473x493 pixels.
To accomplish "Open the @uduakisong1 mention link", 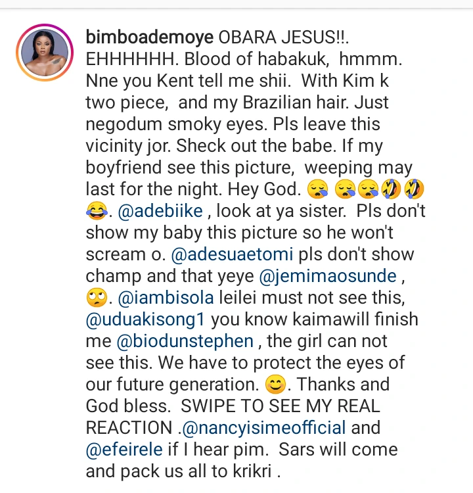I will point(145,319).
